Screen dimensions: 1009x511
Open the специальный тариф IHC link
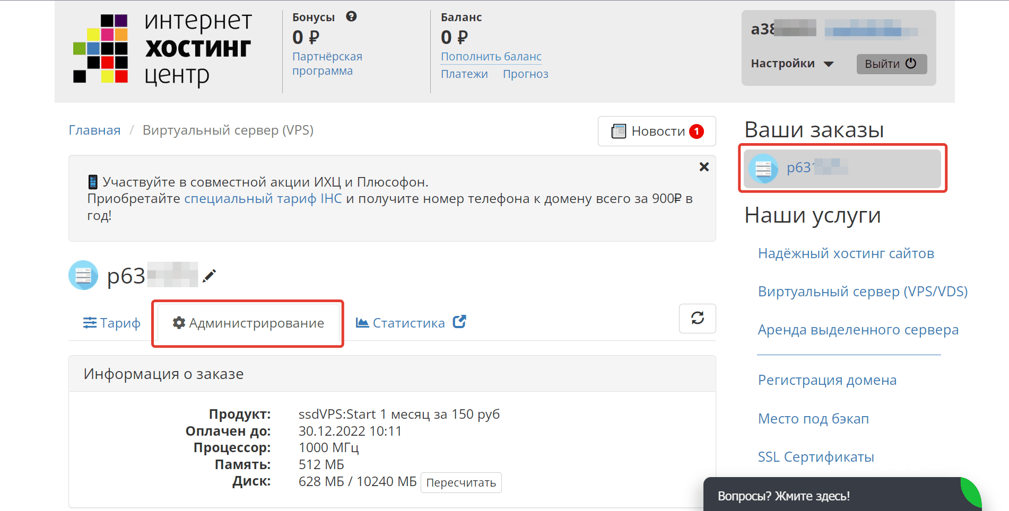tap(263, 199)
